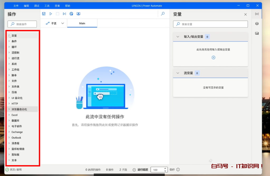
Task: Click the 搜索操作 search field
Action: pyautogui.click(x=24, y=24)
